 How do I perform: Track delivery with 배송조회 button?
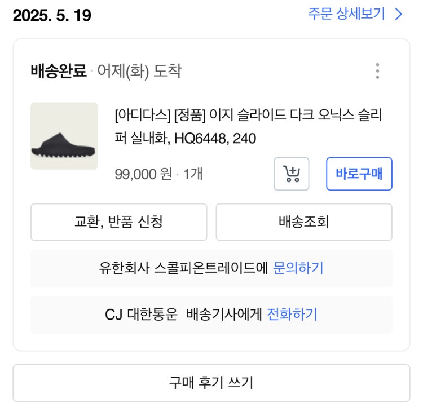tap(304, 222)
